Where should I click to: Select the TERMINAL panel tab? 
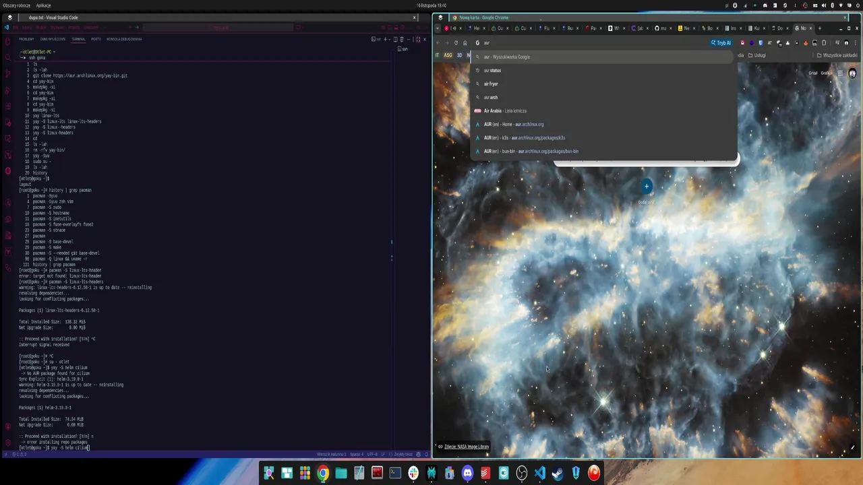[79, 39]
